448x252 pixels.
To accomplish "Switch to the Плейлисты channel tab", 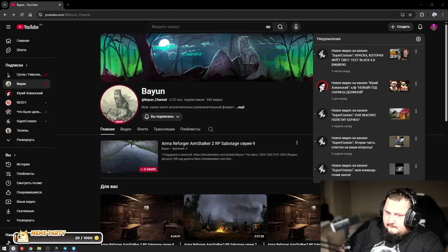I will [190, 129].
